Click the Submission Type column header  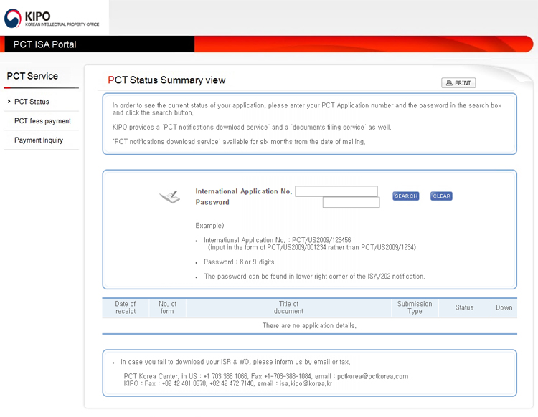tap(415, 307)
